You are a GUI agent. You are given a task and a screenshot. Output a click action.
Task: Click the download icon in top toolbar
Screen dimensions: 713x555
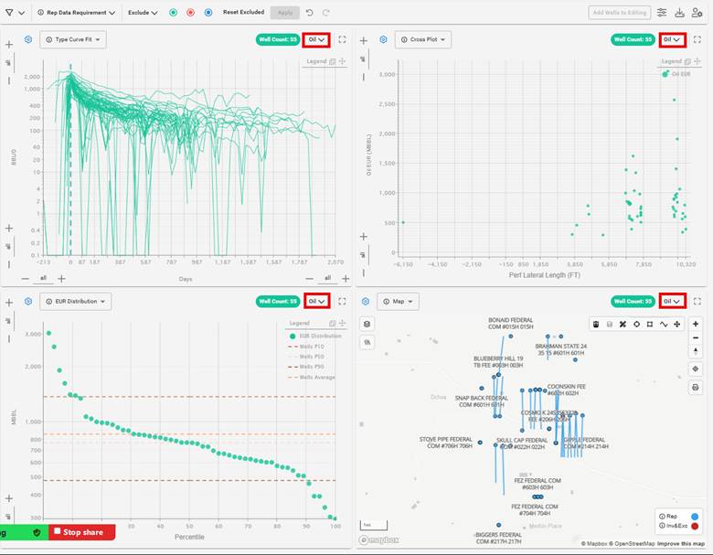[679, 13]
